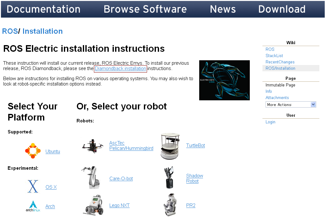Viewport: 326px width, 218px height.
Task: Click the TurtleBot robot image
Action: (170, 146)
